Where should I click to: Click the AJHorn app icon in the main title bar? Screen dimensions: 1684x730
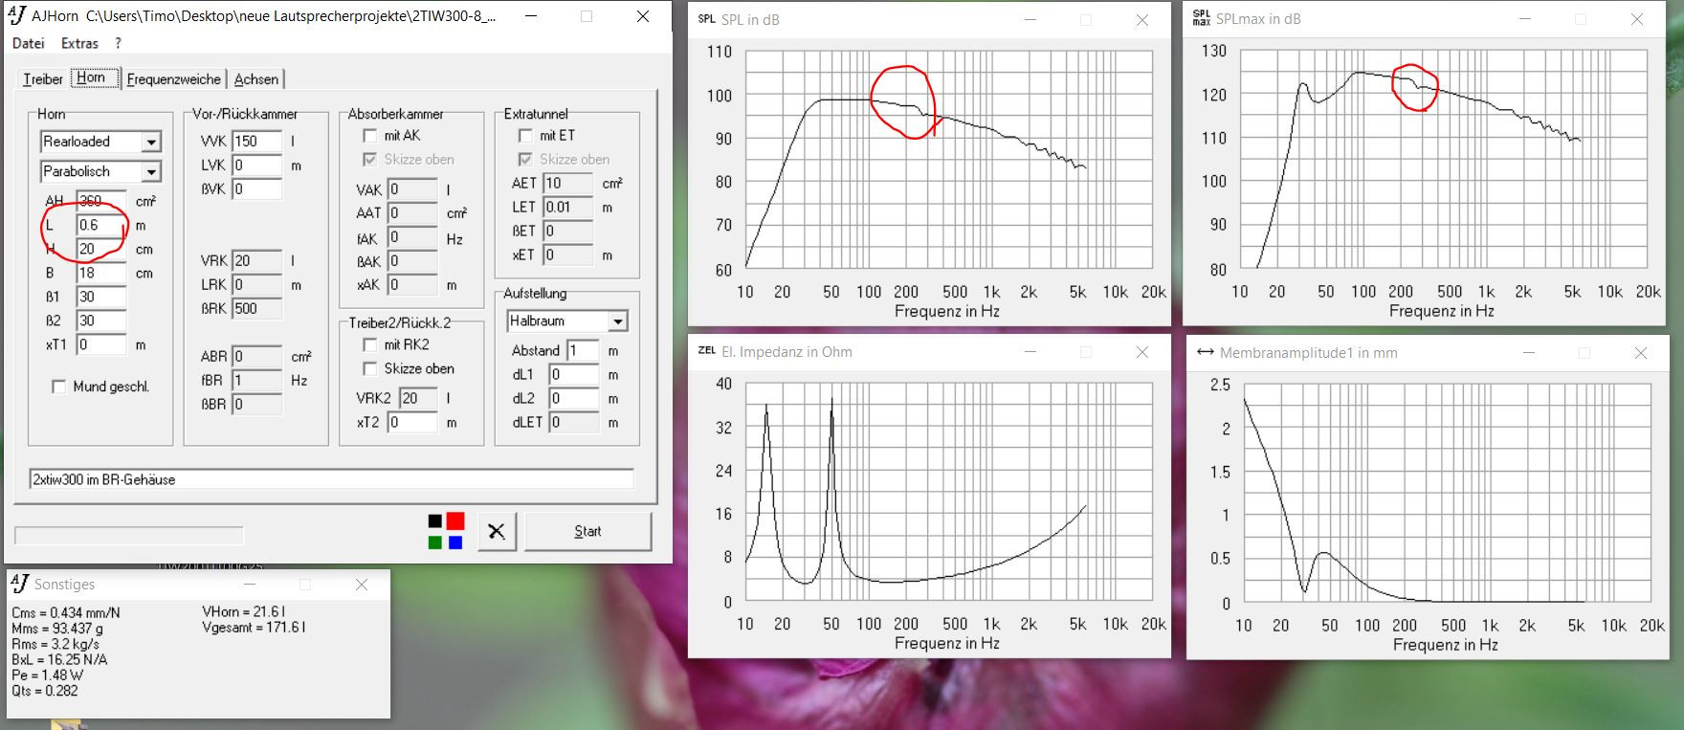16,15
